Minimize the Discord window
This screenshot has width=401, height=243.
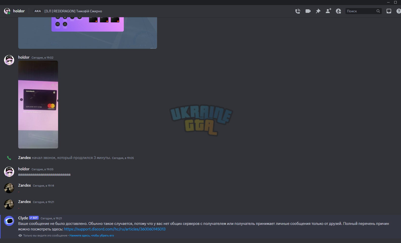coord(388,2)
